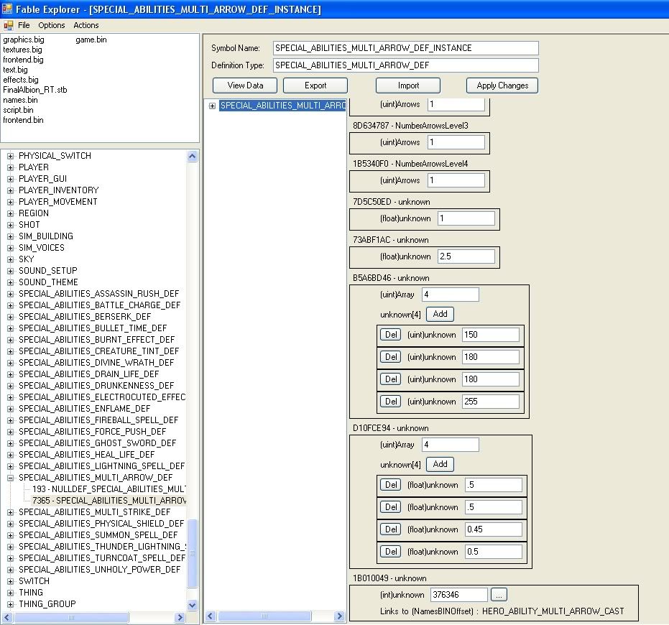
Task: Click the tree panel scroll up arrow
Action: coord(193,156)
